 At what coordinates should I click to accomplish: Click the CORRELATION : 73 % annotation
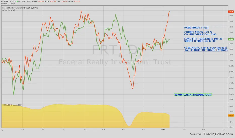tap(198, 32)
